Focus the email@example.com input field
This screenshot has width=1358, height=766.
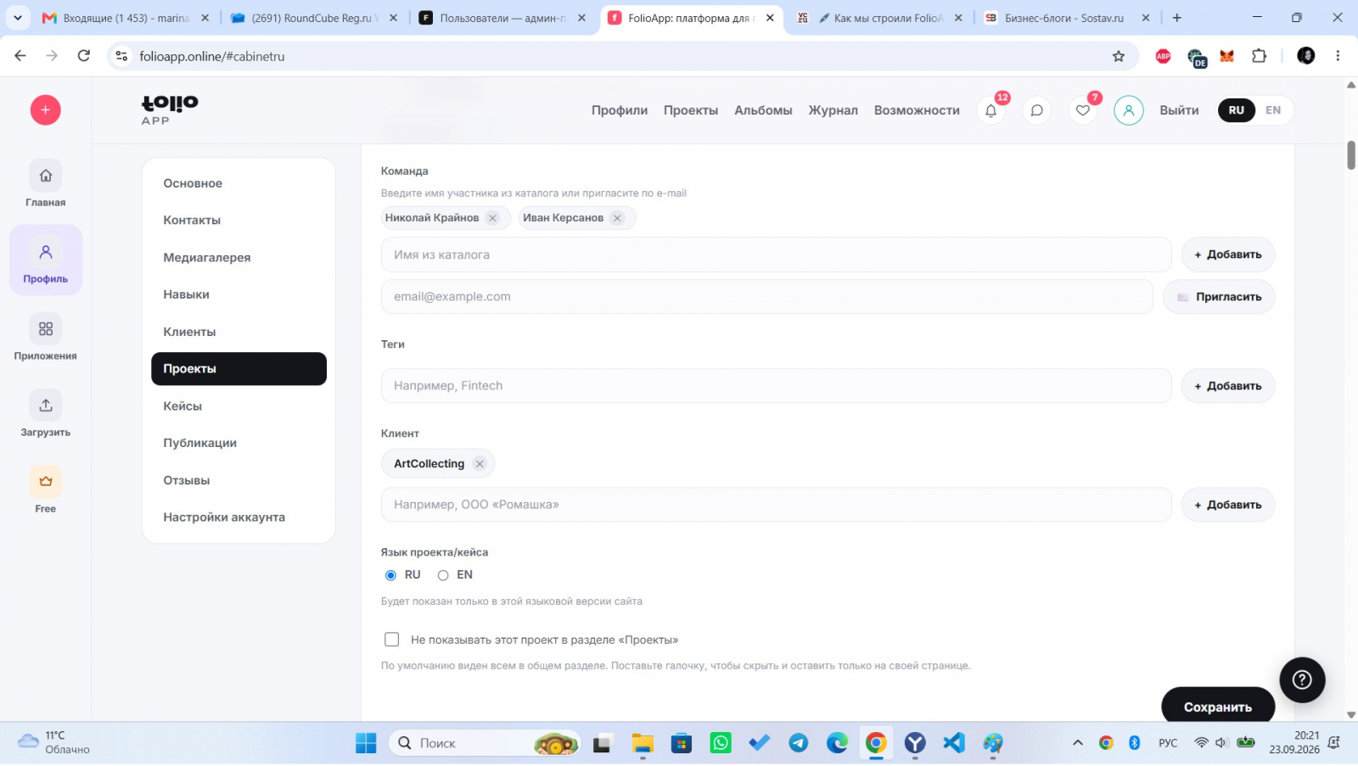click(767, 297)
